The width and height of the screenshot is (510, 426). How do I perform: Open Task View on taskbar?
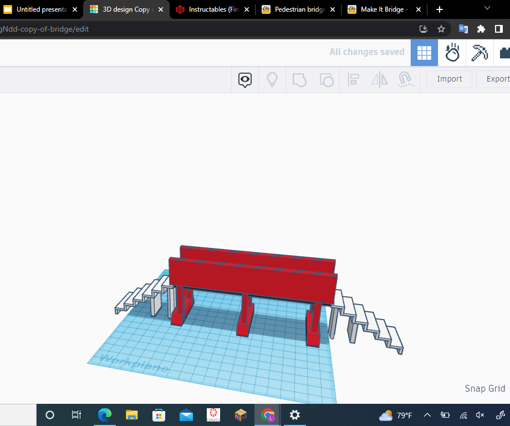tap(76, 415)
